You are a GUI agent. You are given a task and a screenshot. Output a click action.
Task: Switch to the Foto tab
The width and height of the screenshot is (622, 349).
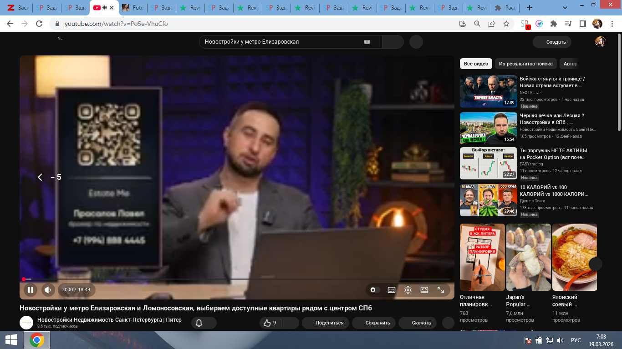(132, 8)
